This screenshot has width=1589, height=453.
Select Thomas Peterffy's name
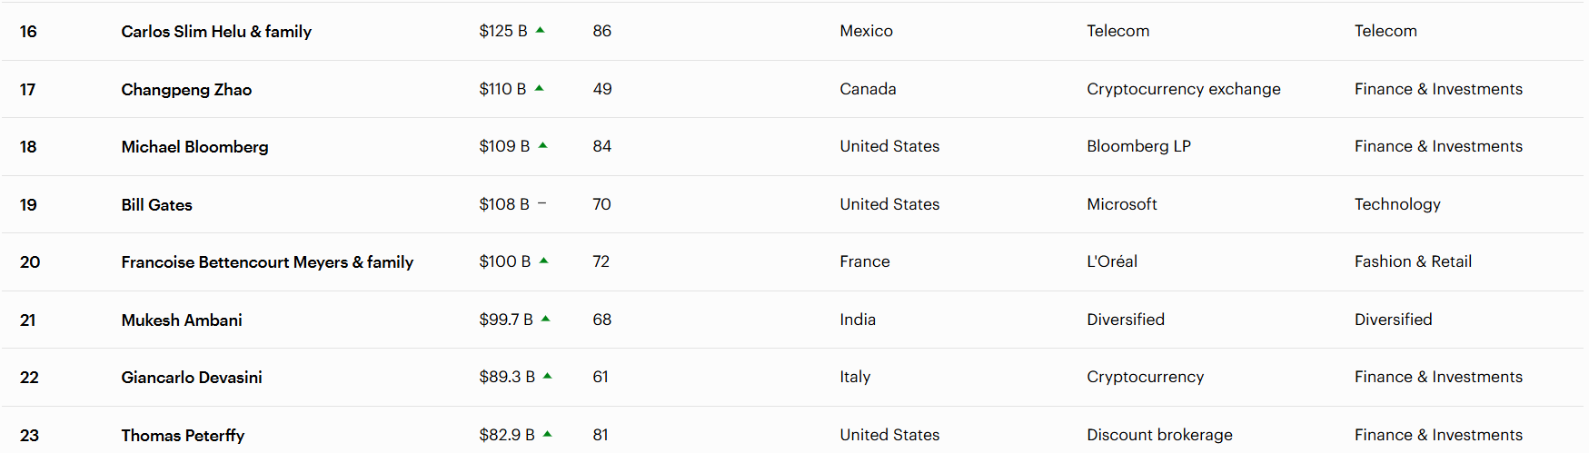pos(183,436)
